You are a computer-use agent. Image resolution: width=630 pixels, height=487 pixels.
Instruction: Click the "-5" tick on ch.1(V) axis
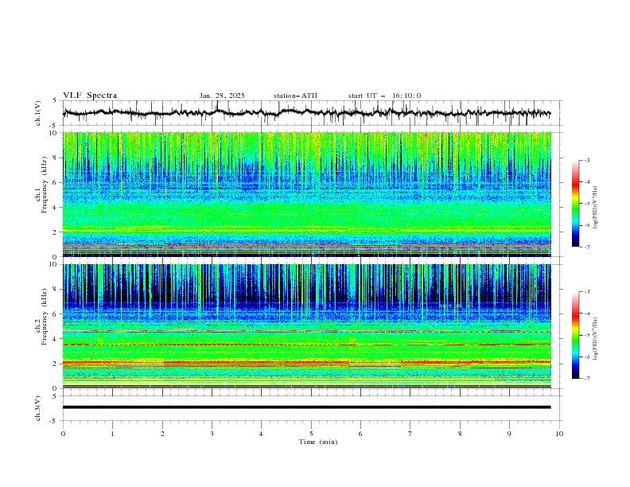pos(54,126)
